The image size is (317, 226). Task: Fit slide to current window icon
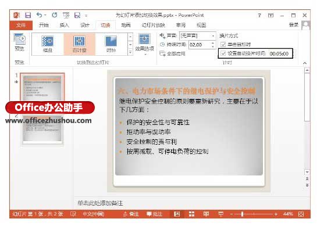click(301, 214)
